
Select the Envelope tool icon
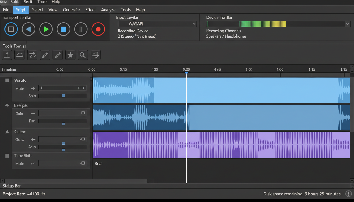(19, 55)
